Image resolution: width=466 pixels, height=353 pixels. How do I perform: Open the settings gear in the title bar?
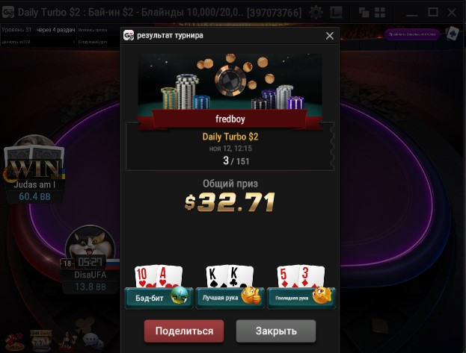tap(316, 13)
